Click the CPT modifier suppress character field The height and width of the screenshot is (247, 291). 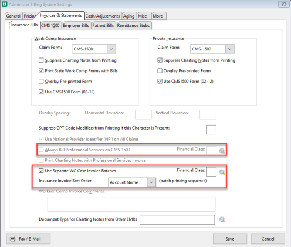(211, 130)
